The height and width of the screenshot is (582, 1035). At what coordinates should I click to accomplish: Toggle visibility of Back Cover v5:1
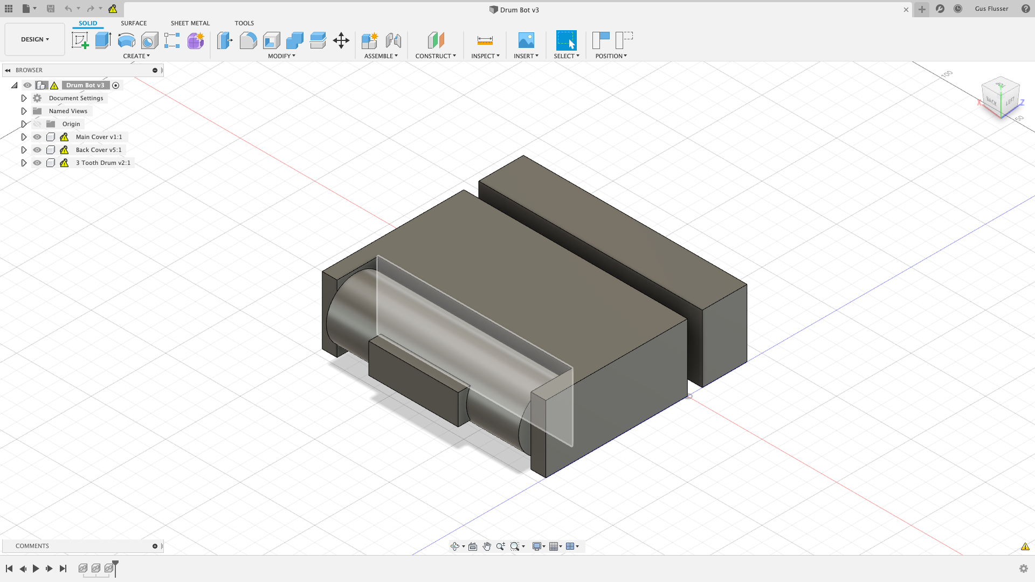click(x=37, y=150)
